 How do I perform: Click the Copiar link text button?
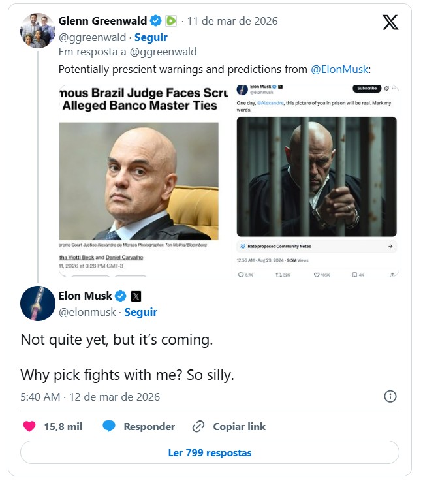pyautogui.click(x=239, y=426)
